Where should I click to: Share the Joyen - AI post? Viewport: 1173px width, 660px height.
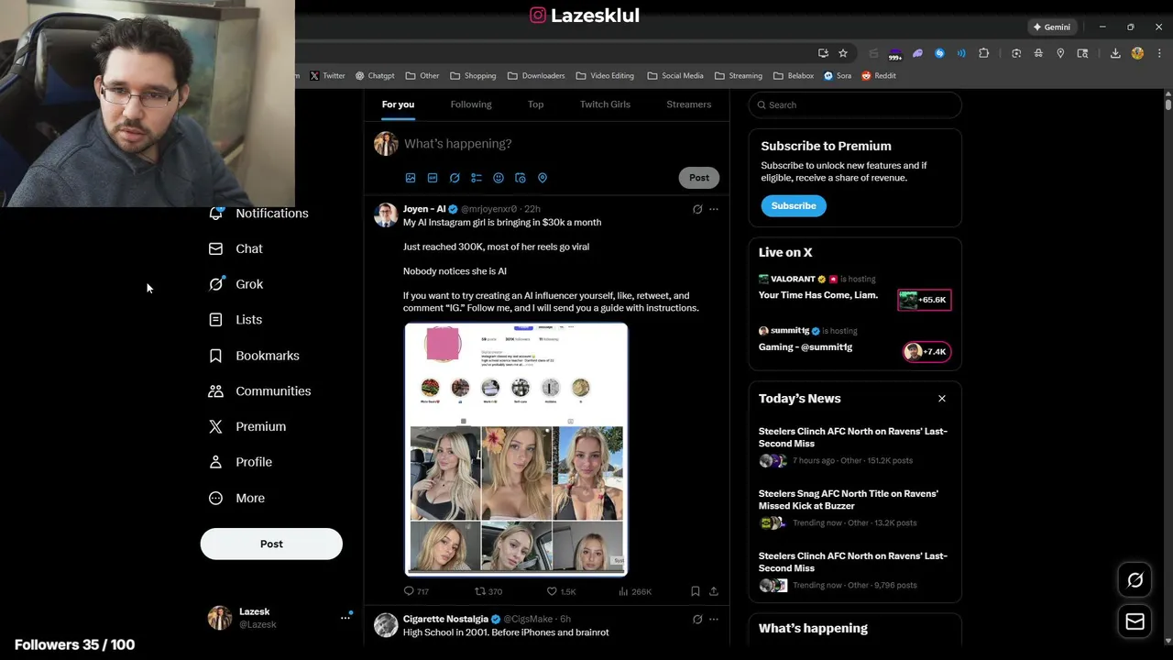(714, 591)
